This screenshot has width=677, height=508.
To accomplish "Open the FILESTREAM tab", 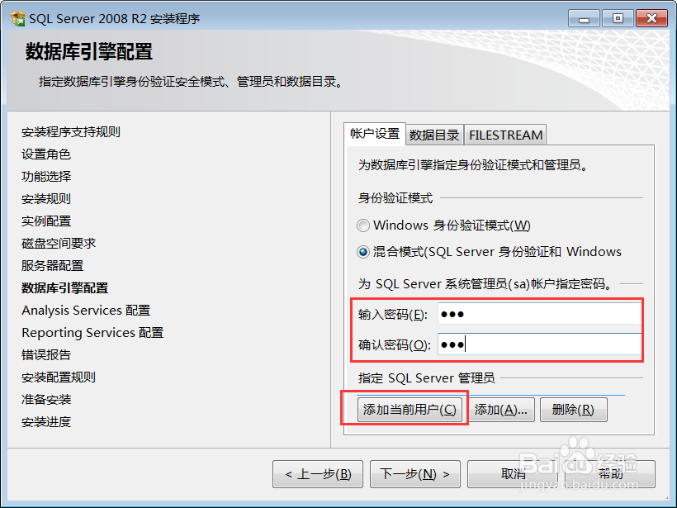I will (x=505, y=135).
